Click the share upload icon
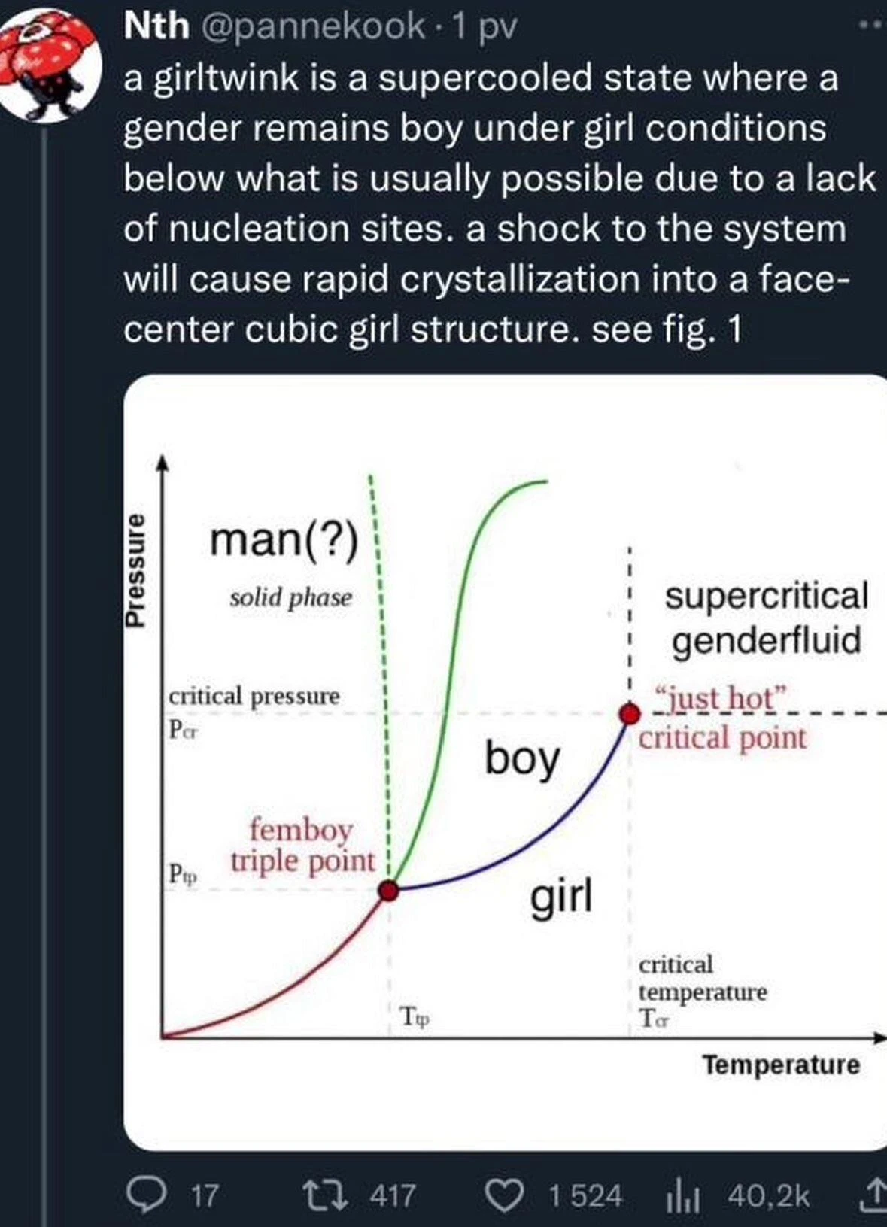The height and width of the screenshot is (1227, 887). (x=875, y=1194)
